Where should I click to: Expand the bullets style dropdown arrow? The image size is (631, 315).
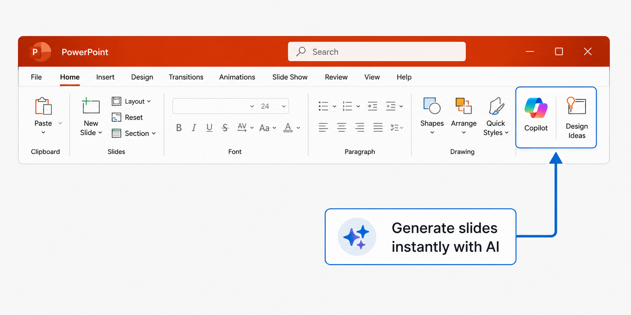pyautogui.click(x=334, y=106)
